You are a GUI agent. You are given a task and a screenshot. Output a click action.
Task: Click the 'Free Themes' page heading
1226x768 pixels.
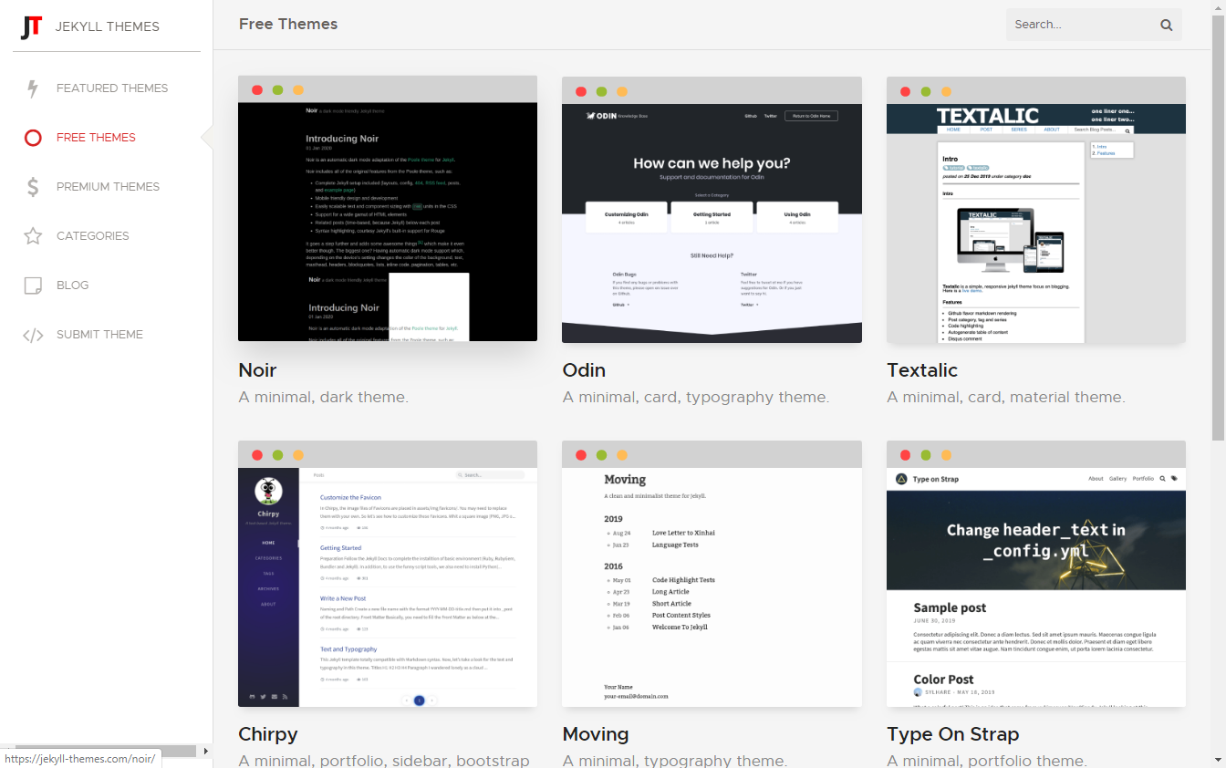click(x=288, y=25)
